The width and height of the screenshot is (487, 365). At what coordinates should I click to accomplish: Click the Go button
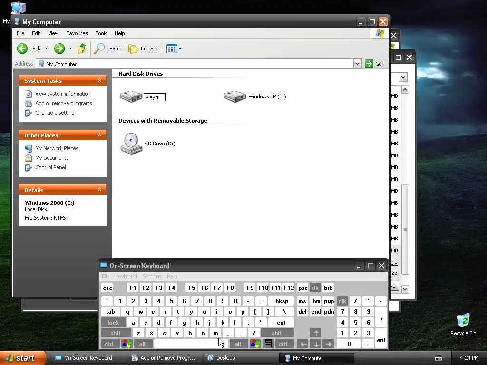pyautogui.click(x=374, y=64)
